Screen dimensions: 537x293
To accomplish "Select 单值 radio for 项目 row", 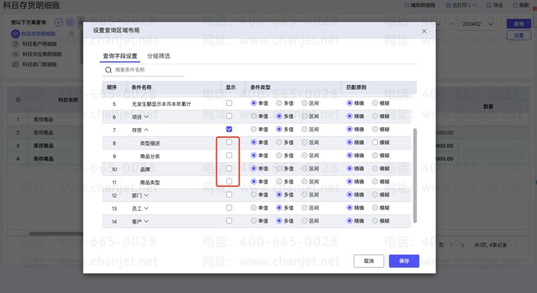I will tap(254, 116).
